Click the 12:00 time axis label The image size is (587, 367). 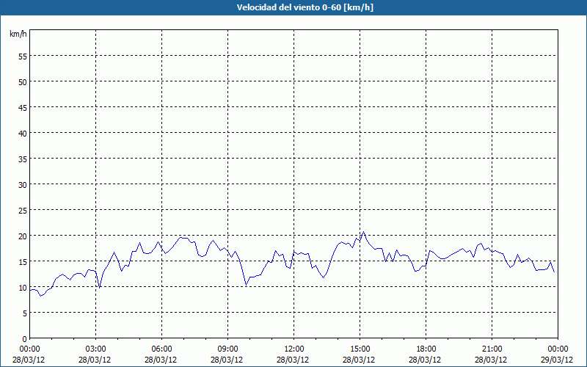click(294, 349)
